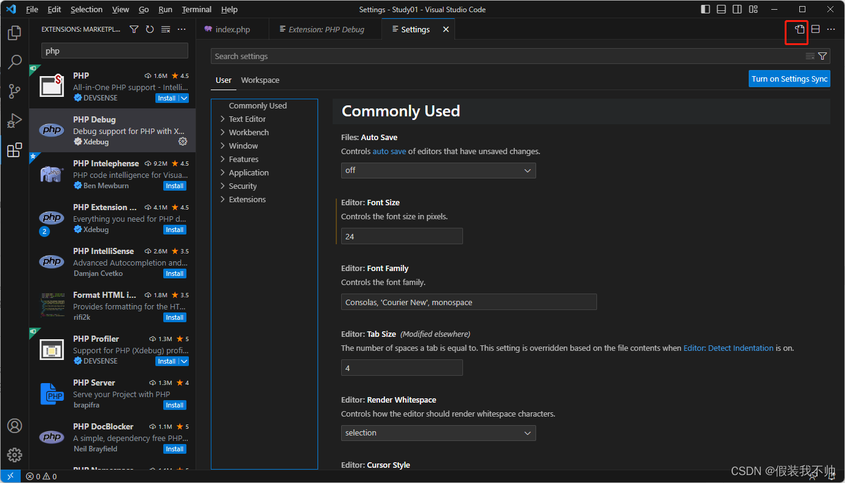845x483 pixels.
Task: Select the User settings tab
Action: [x=224, y=80]
